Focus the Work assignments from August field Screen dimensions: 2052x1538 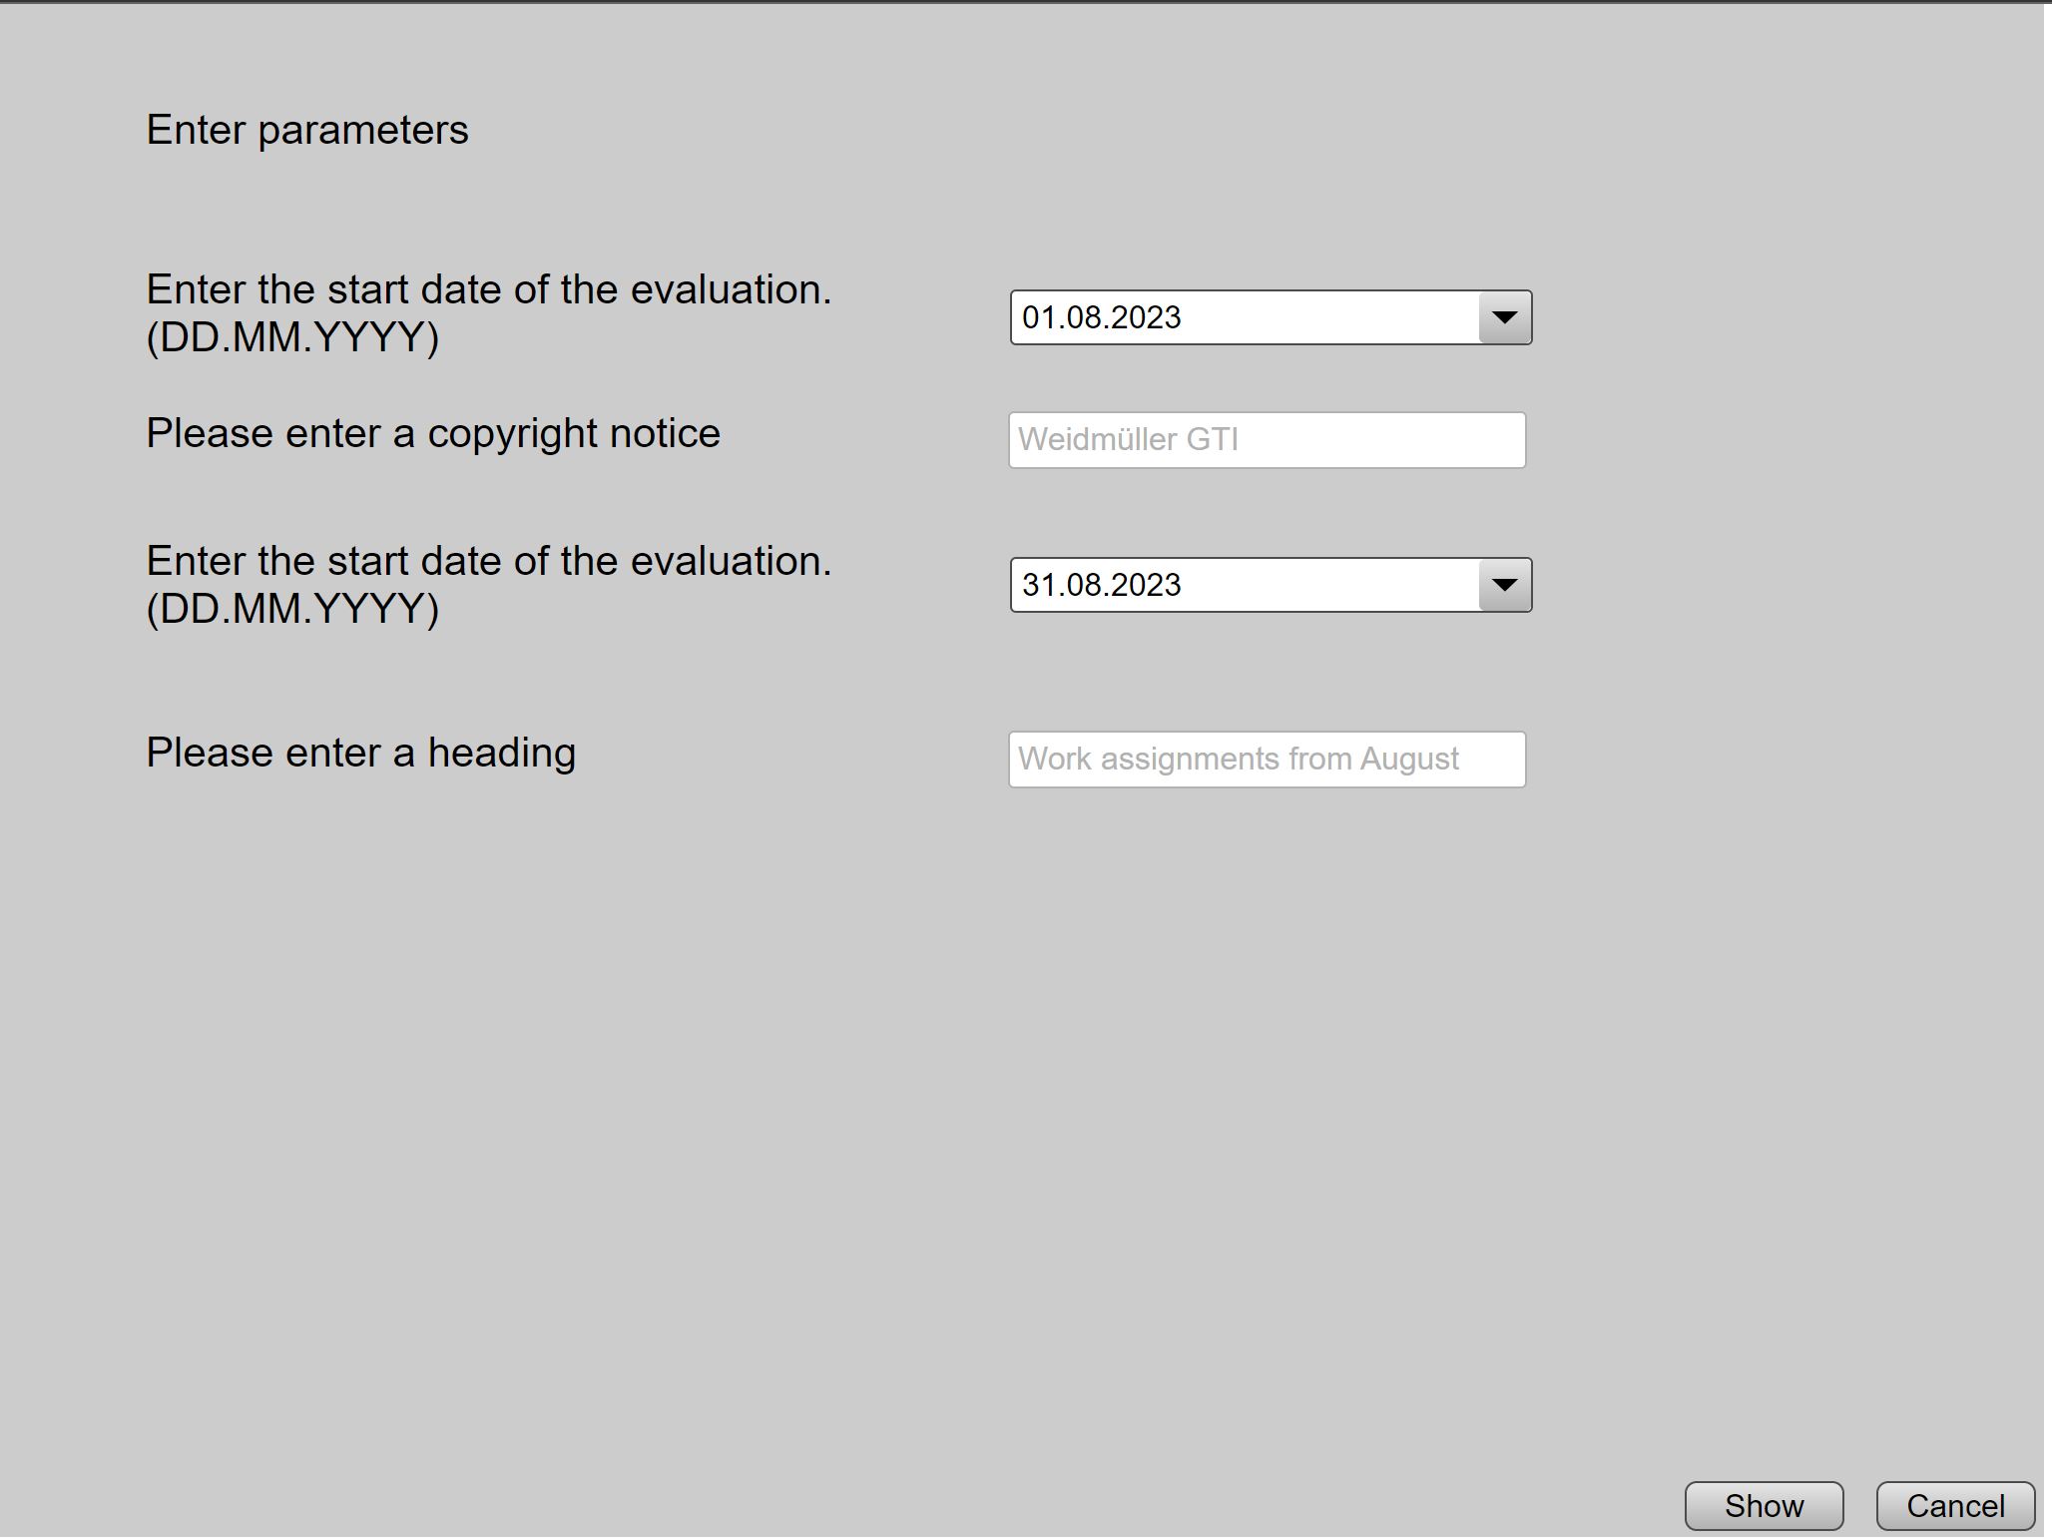[1267, 760]
